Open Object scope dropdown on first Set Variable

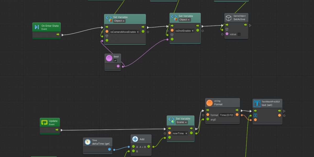click(x=119, y=21)
